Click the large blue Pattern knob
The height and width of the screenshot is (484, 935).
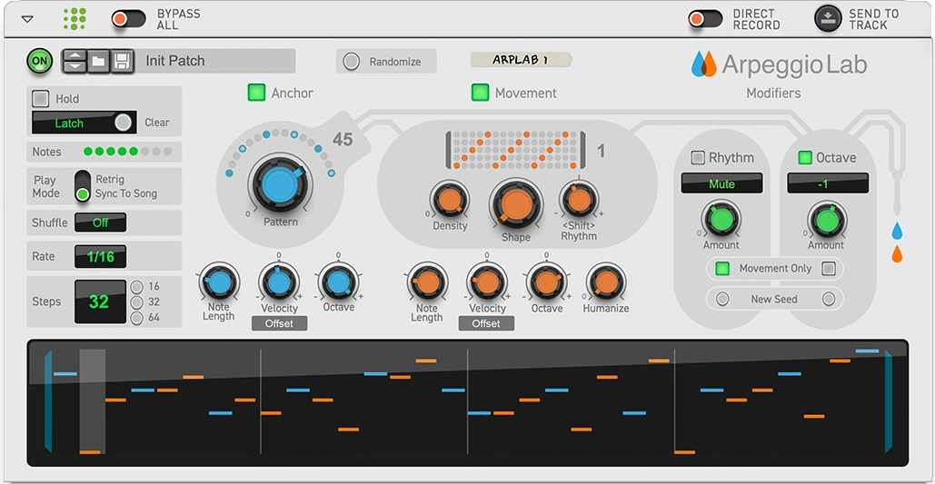pyautogui.click(x=280, y=184)
